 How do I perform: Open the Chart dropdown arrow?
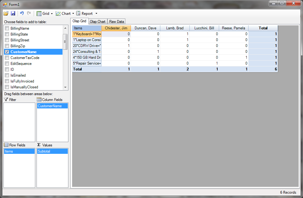tap(73, 14)
